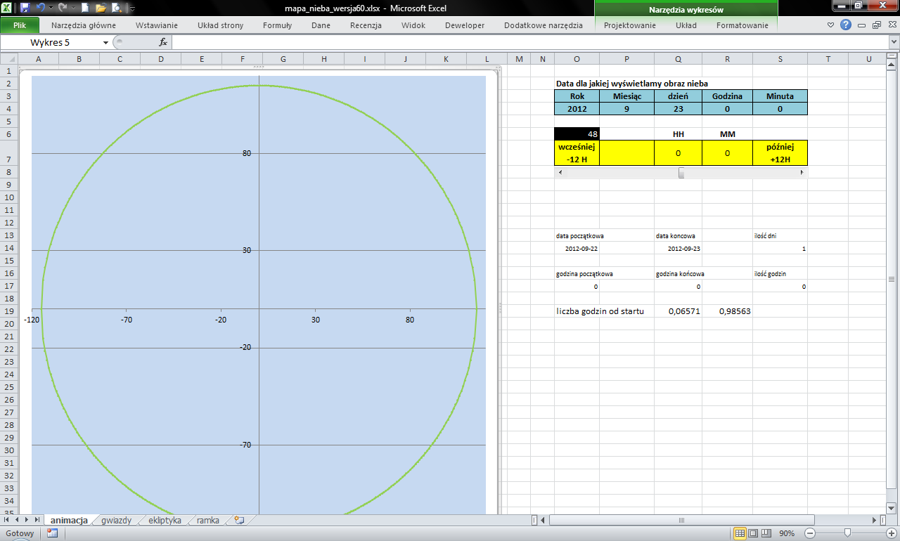Screen dimensions: 900x541
Task: Open the Name Box dropdown arrow
Action: 105,42
